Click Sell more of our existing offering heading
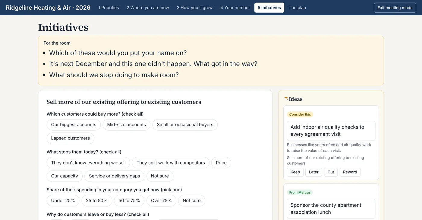Image resolution: width=422 pixels, height=220 pixels. (124, 102)
